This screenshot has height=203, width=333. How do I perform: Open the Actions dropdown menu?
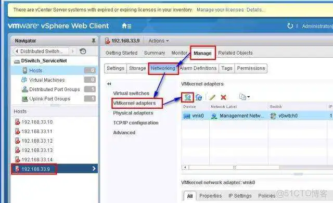pos(159,41)
